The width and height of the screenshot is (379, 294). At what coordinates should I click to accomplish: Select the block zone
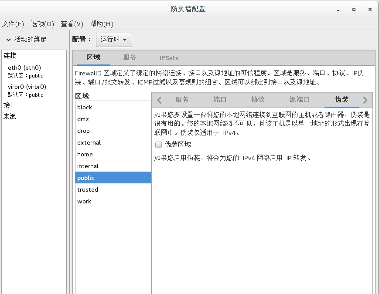(113, 107)
